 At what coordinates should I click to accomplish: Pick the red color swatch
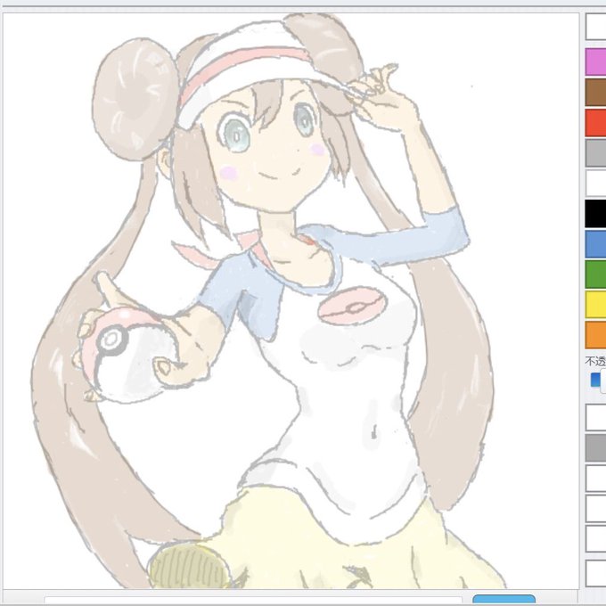tap(595, 122)
